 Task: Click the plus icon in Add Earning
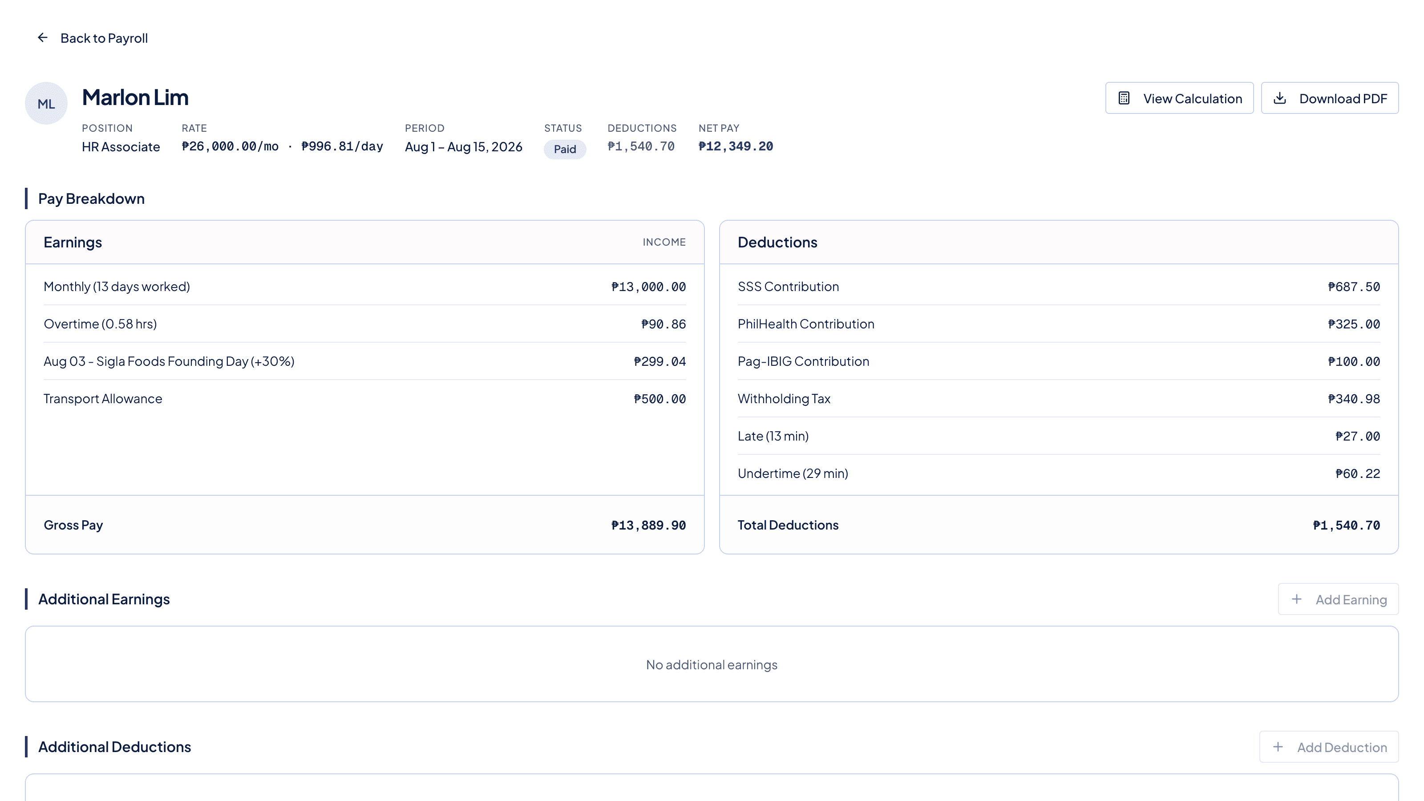pos(1296,599)
